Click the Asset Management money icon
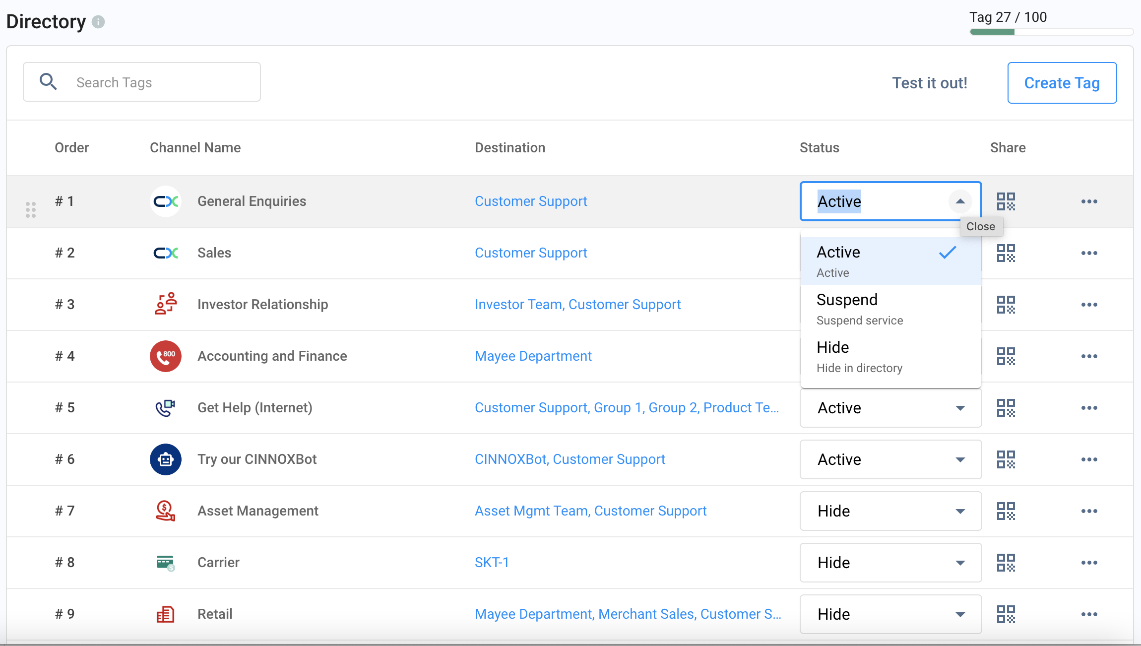The height and width of the screenshot is (646, 1141). point(166,511)
